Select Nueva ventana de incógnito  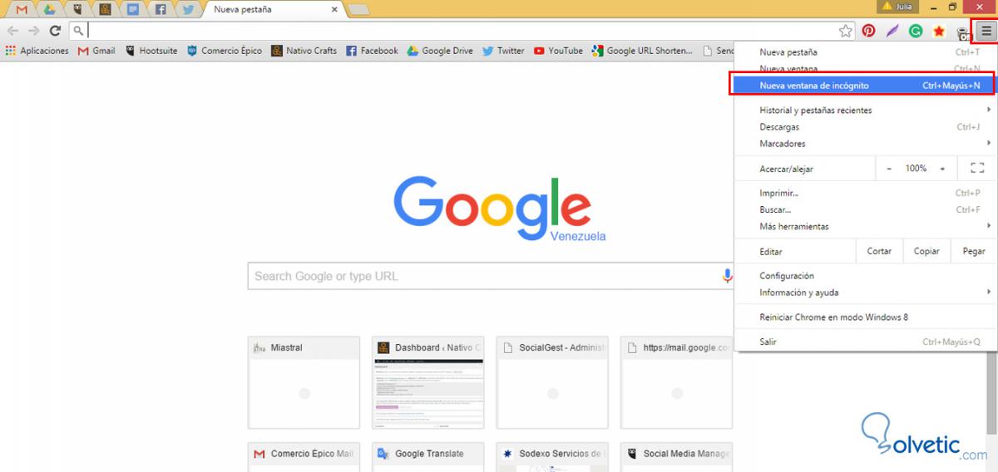(865, 86)
